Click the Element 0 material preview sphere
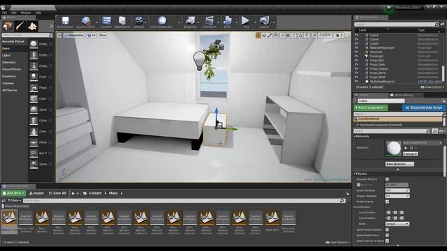The height and width of the screenshot is (251, 447). coord(393,148)
